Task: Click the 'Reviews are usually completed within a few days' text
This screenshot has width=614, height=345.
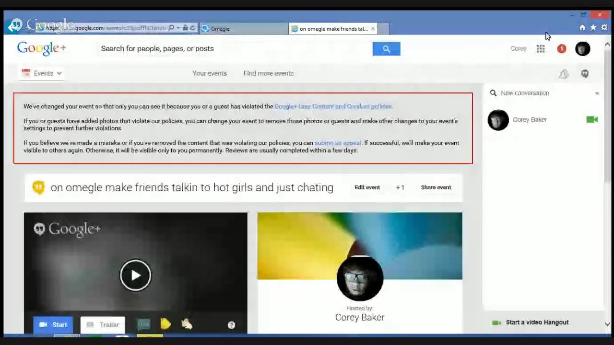Action: coord(292,150)
